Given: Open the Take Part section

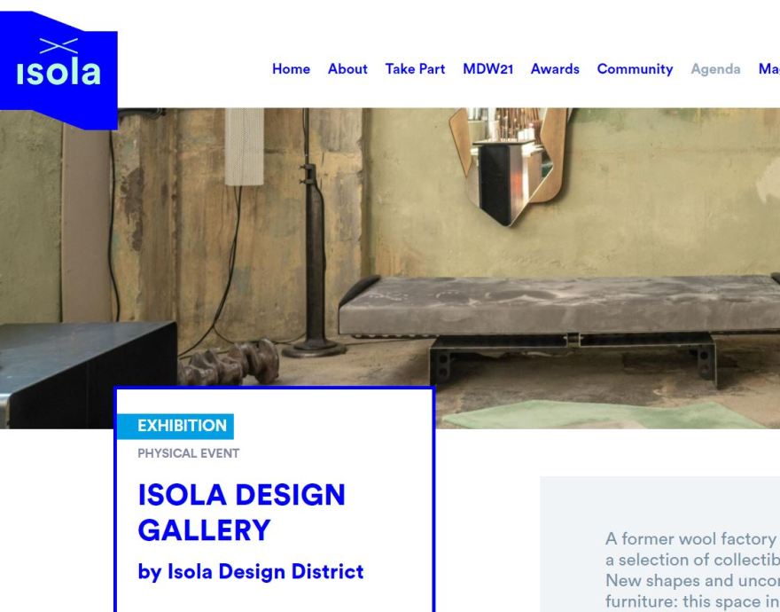Looking at the screenshot, I should (x=415, y=69).
